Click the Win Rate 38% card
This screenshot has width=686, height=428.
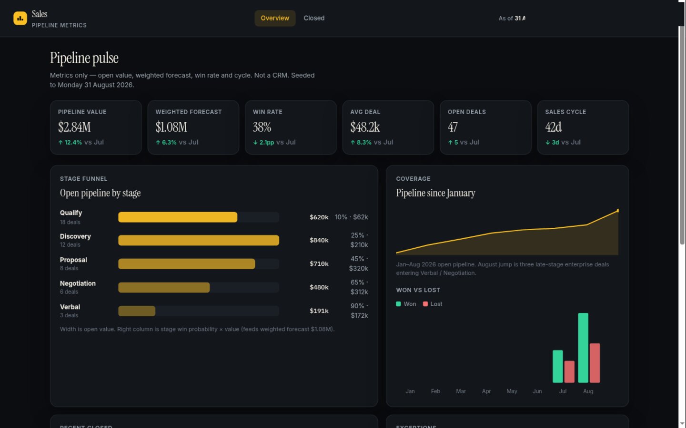(291, 127)
